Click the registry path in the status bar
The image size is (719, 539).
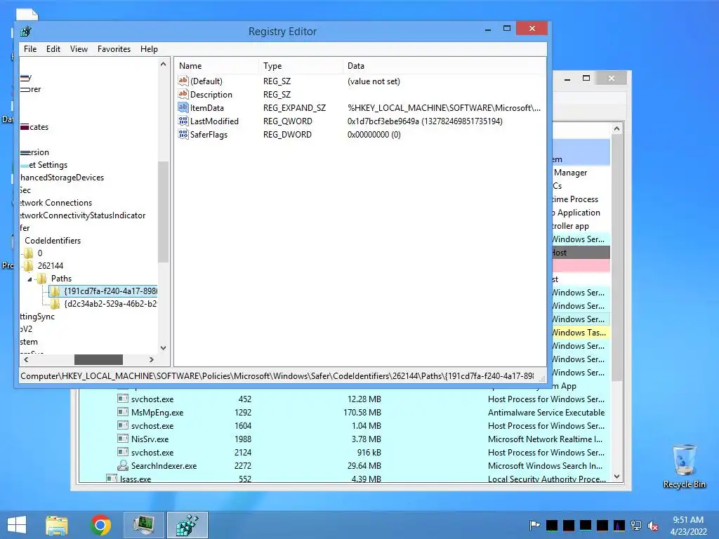pos(277,376)
